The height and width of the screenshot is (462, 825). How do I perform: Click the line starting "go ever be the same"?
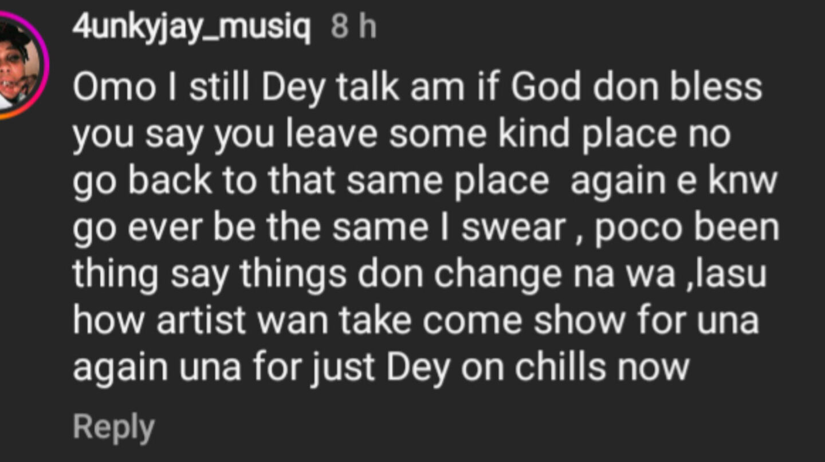426,228
